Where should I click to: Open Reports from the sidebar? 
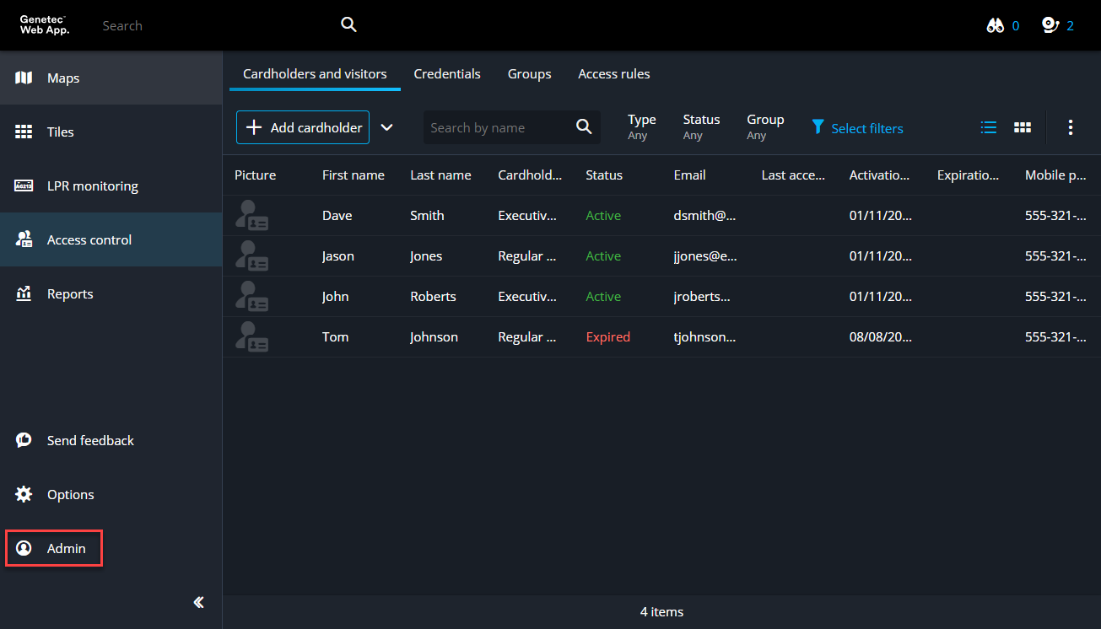(x=70, y=294)
